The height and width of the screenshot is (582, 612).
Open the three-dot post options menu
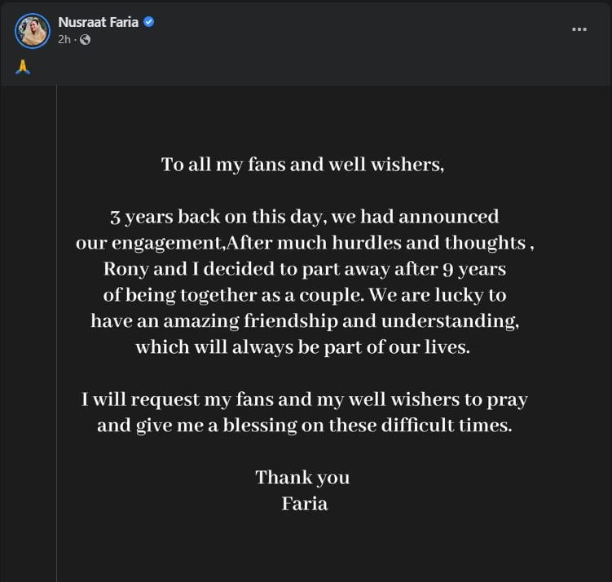[579, 29]
